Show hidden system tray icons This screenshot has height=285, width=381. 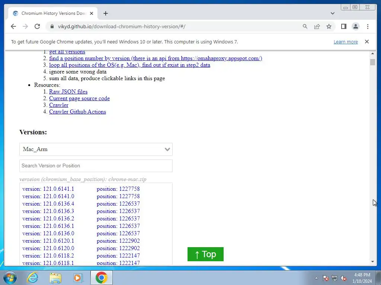click(316, 278)
